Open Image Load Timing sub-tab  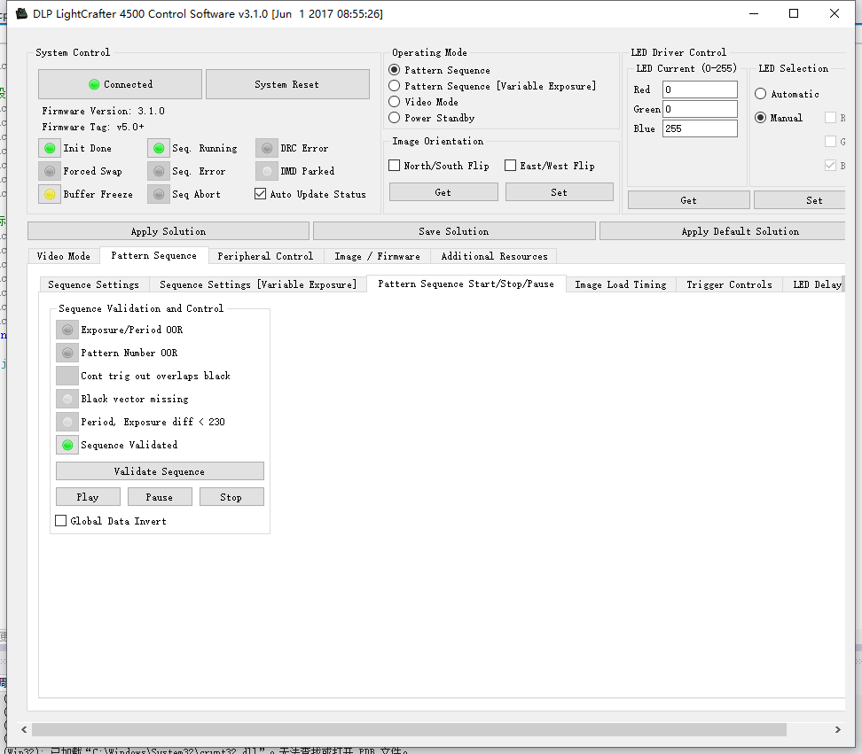(x=621, y=284)
